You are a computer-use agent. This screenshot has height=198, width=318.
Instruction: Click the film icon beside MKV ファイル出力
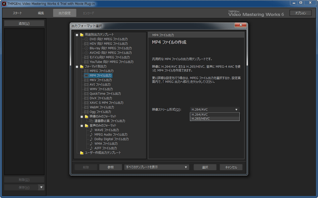[86, 80]
